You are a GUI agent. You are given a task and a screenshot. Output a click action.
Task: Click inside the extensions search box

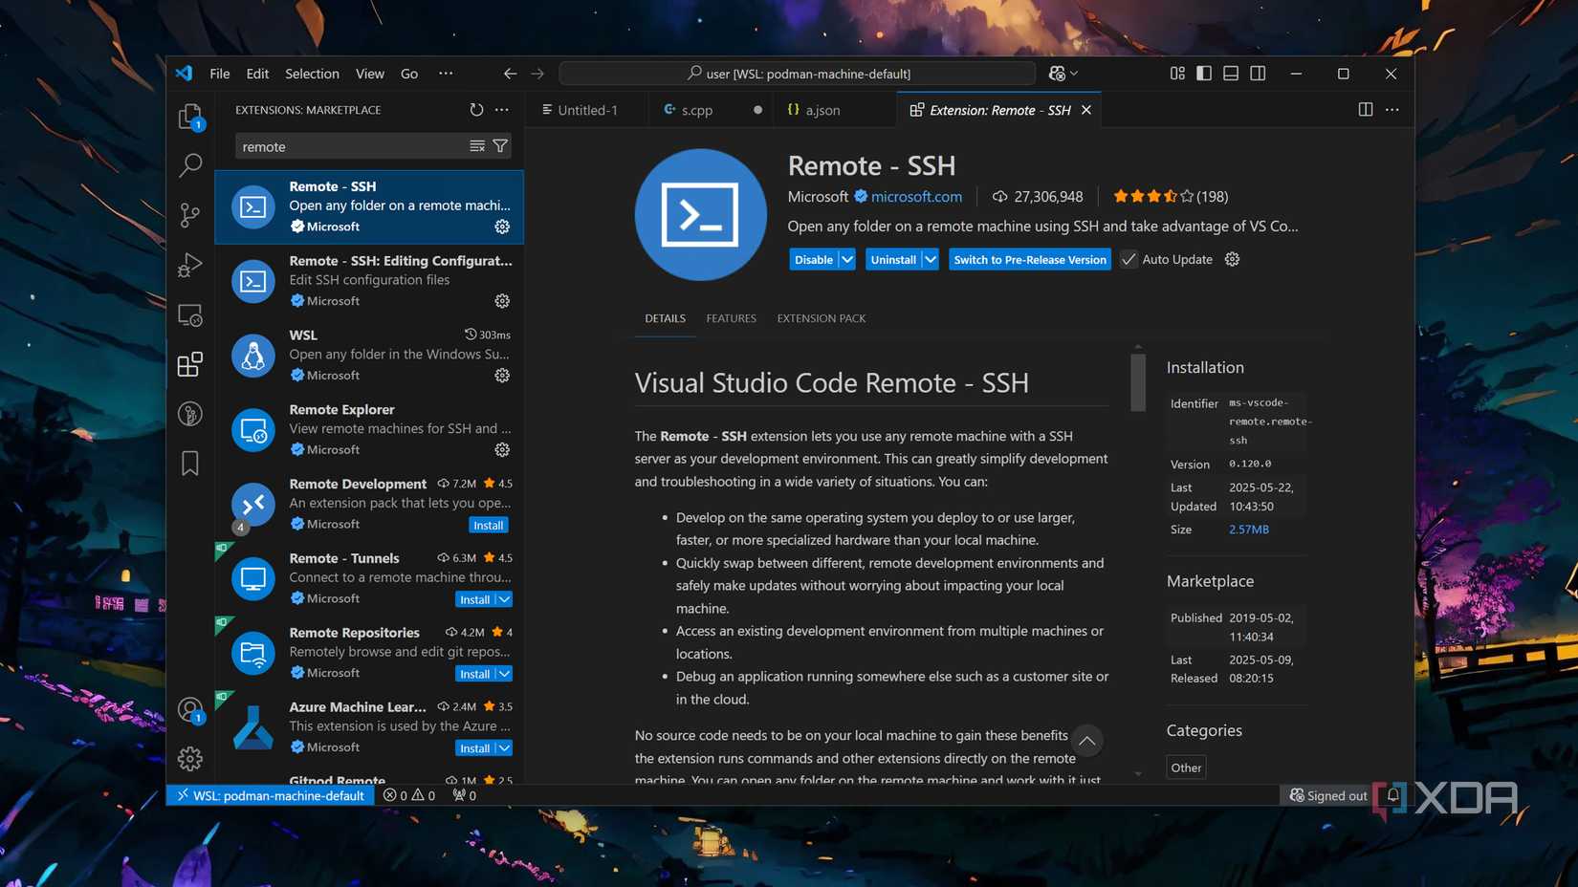(354, 145)
